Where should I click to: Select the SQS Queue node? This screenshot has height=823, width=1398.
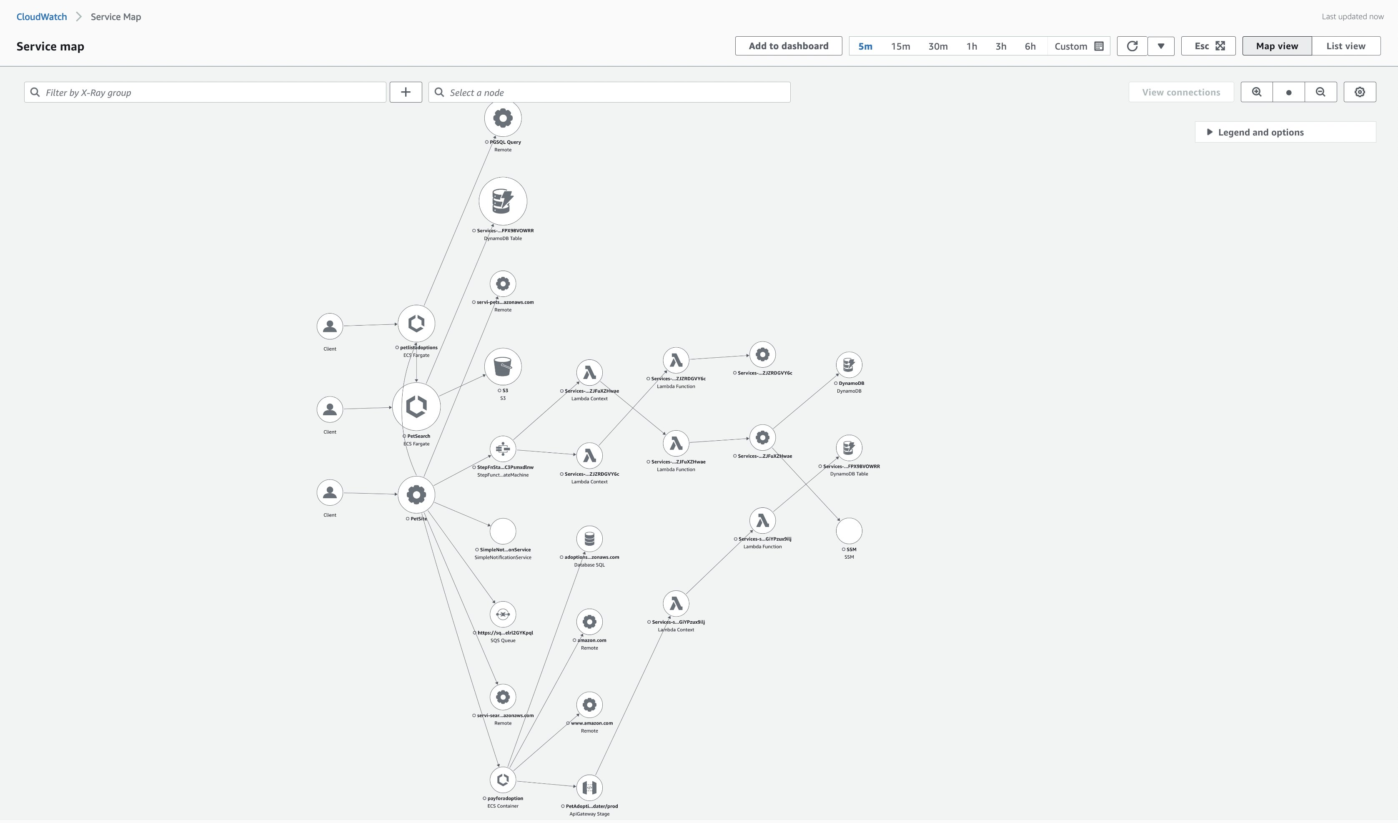click(x=503, y=614)
